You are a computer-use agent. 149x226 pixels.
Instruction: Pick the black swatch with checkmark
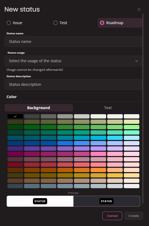point(15,116)
